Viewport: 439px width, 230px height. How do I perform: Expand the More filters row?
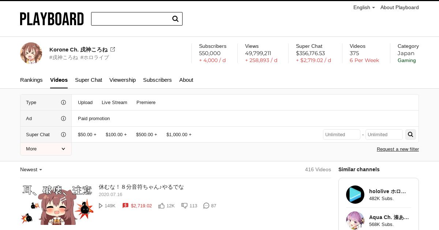(46, 149)
